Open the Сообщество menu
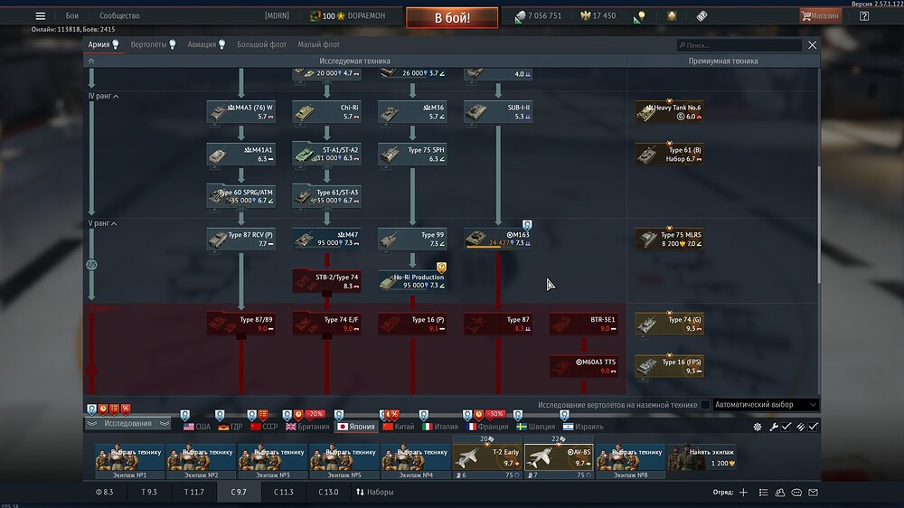 click(119, 15)
